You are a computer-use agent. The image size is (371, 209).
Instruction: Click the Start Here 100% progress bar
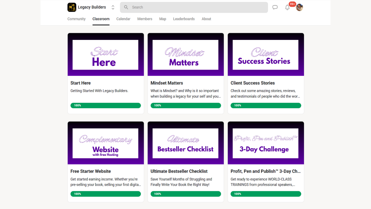105,106
